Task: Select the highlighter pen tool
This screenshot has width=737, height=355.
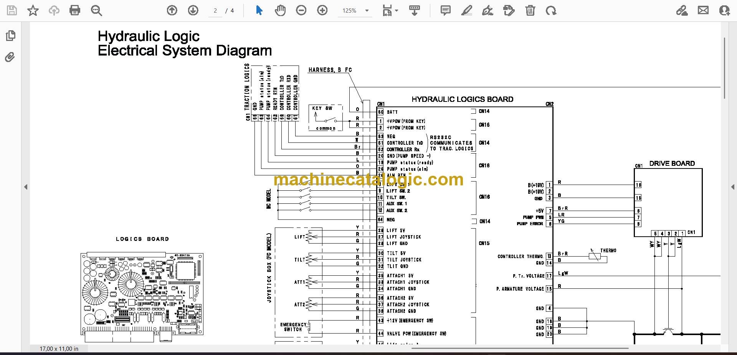Action: tap(466, 11)
